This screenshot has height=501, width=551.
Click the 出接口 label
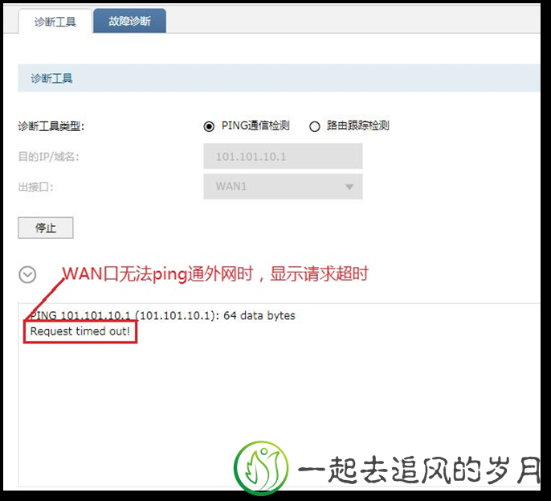point(35,187)
